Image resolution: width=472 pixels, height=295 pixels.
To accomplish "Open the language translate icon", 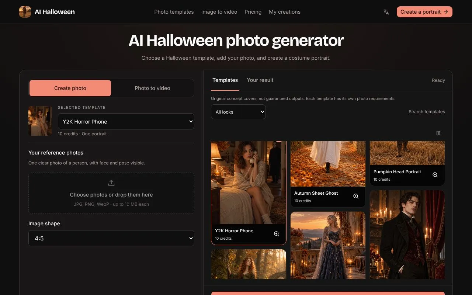I will coord(386,12).
